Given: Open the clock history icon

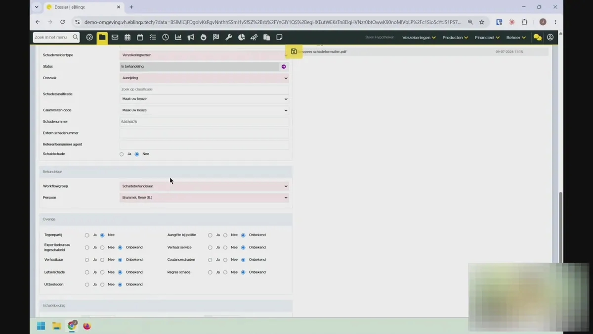Looking at the screenshot, I should [x=166, y=37].
